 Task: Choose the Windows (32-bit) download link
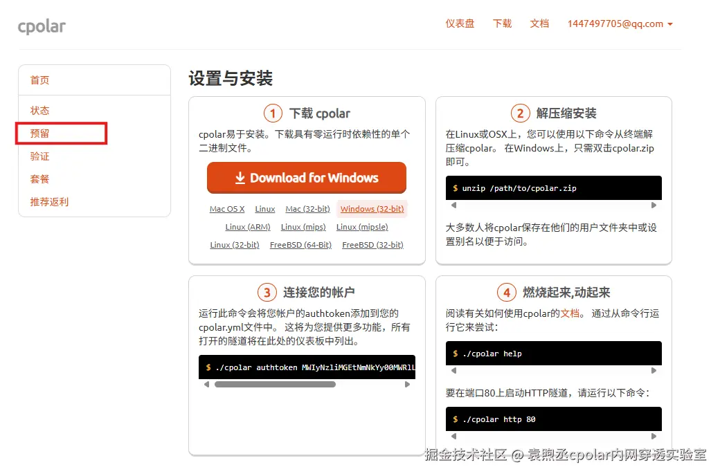click(372, 209)
